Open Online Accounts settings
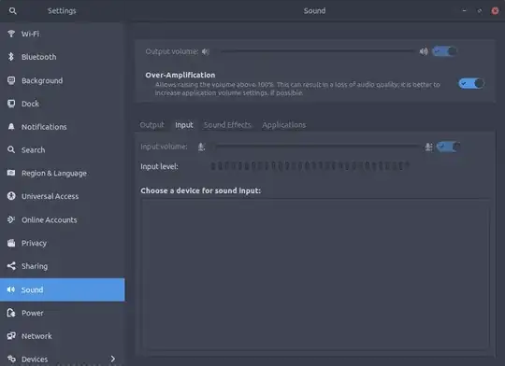 [x=62, y=219]
